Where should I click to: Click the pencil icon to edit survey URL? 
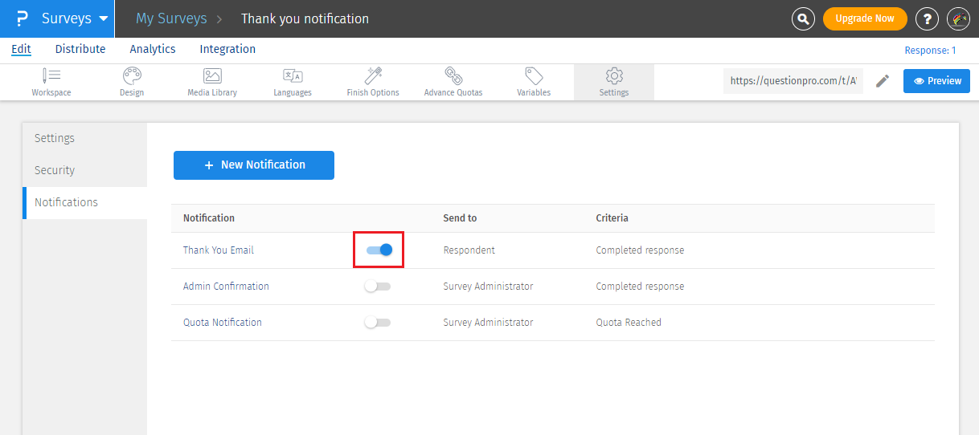[x=883, y=81]
